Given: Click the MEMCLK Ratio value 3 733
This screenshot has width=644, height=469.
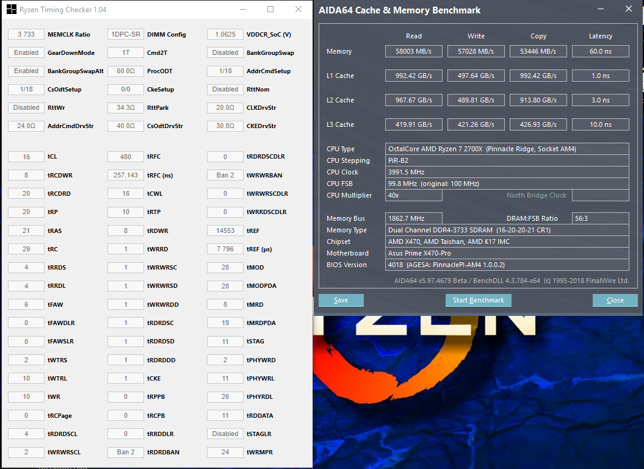Looking at the screenshot, I should pos(26,35).
